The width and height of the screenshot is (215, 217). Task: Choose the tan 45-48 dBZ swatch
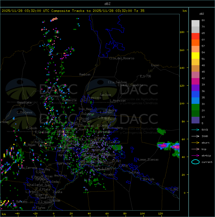(195, 68)
